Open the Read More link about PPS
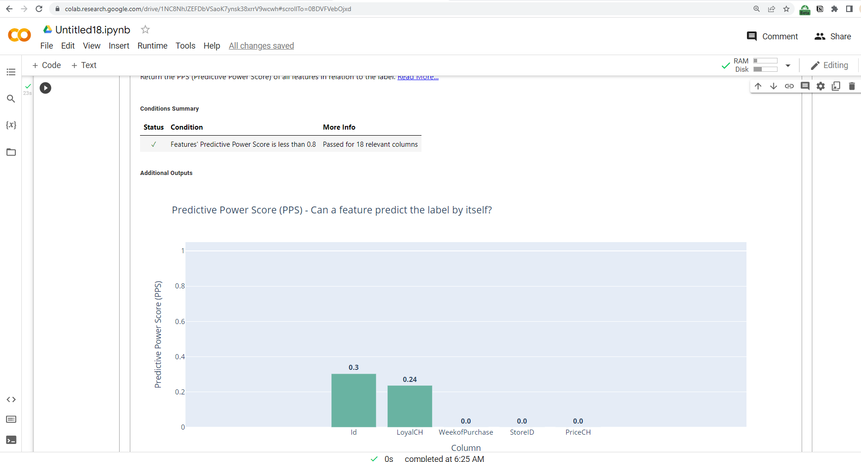The width and height of the screenshot is (861, 462). (x=417, y=76)
